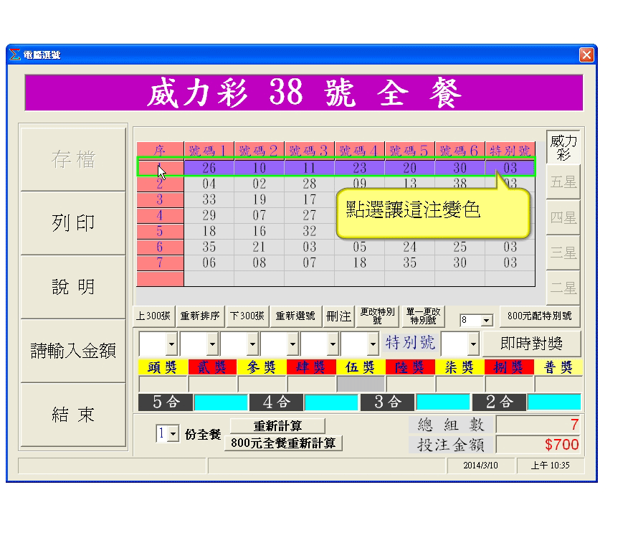The width and height of the screenshot is (633, 538).
Task: Click cell 33 in row 3
Action: 209,200
